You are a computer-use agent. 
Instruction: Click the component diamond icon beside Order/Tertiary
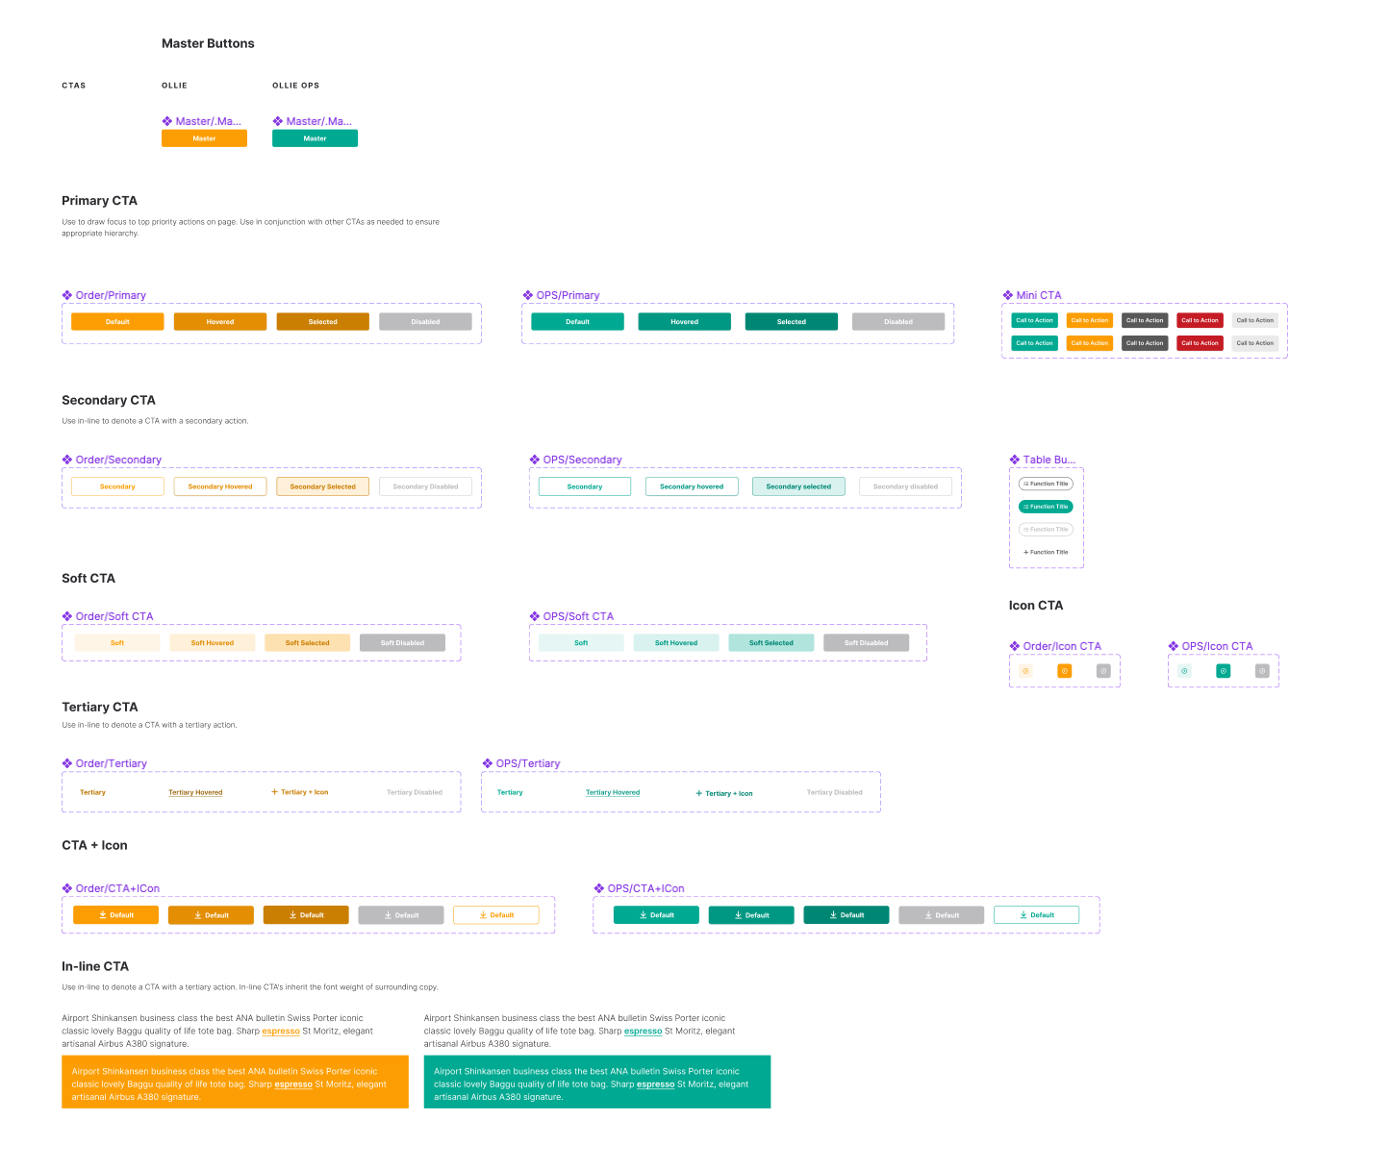point(67,763)
